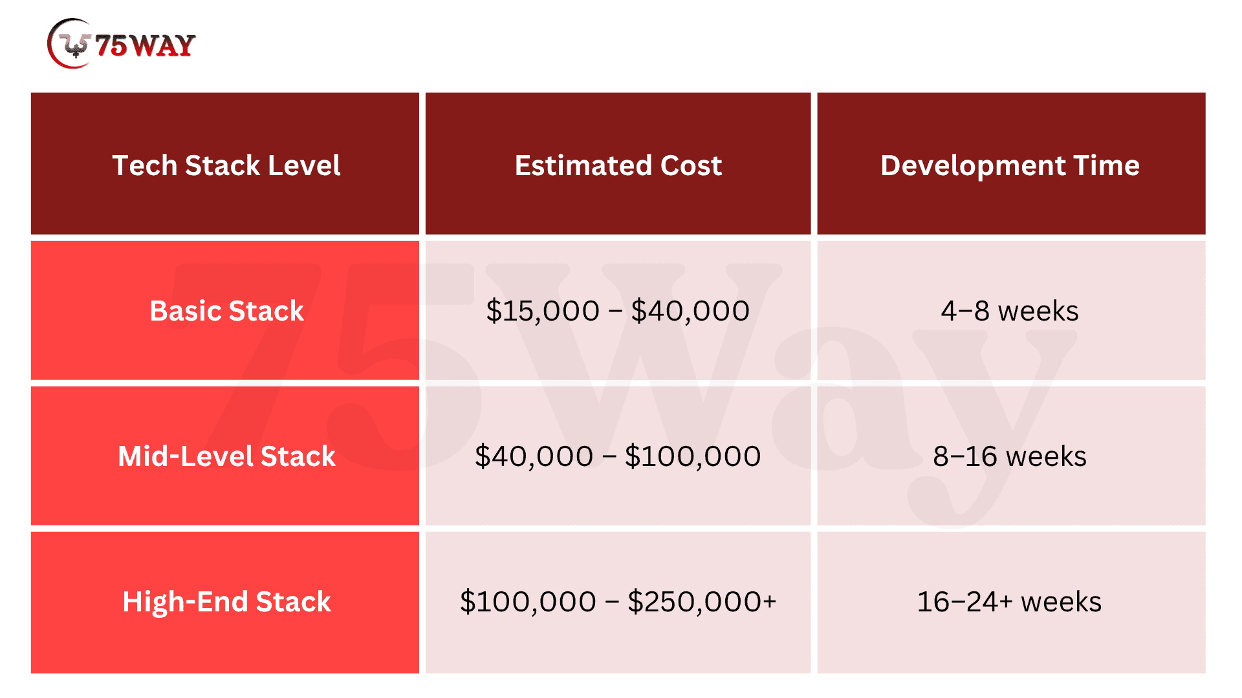Select the Basic Stack cost range cell
1242x698 pixels.
(x=618, y=311)
